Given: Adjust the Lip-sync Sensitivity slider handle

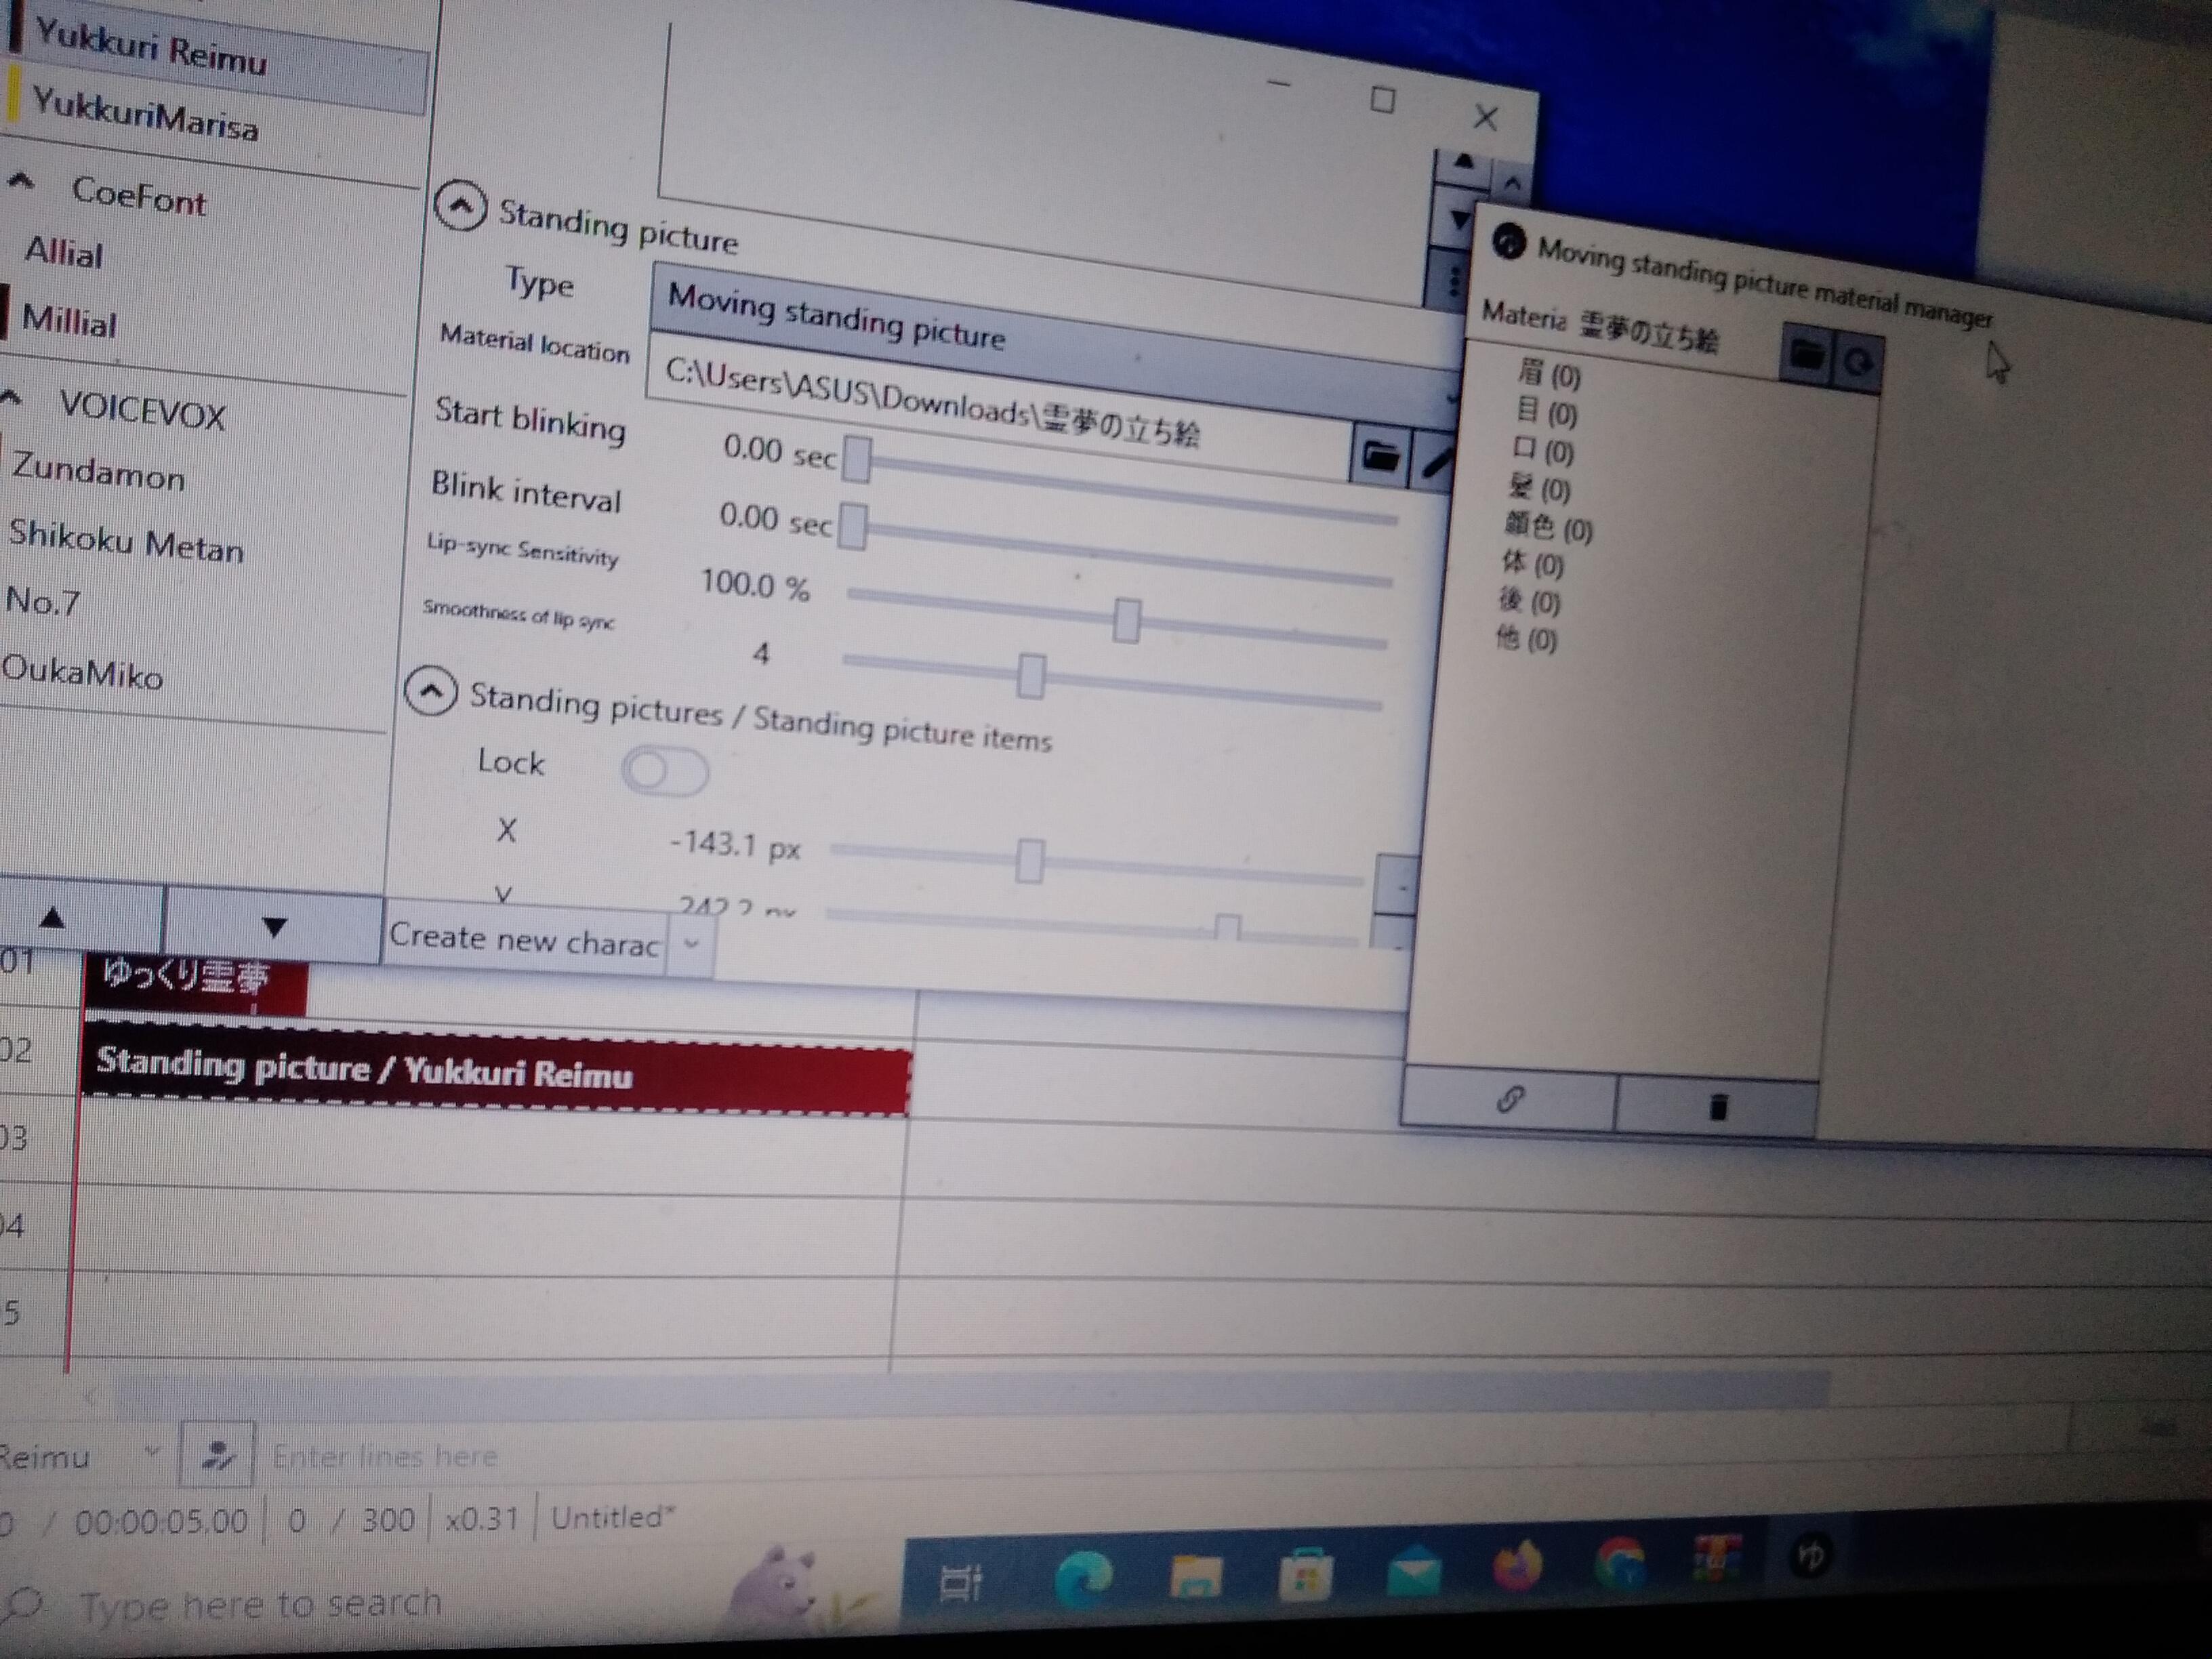Looking at the screenshot, I should coord(1126,620).
